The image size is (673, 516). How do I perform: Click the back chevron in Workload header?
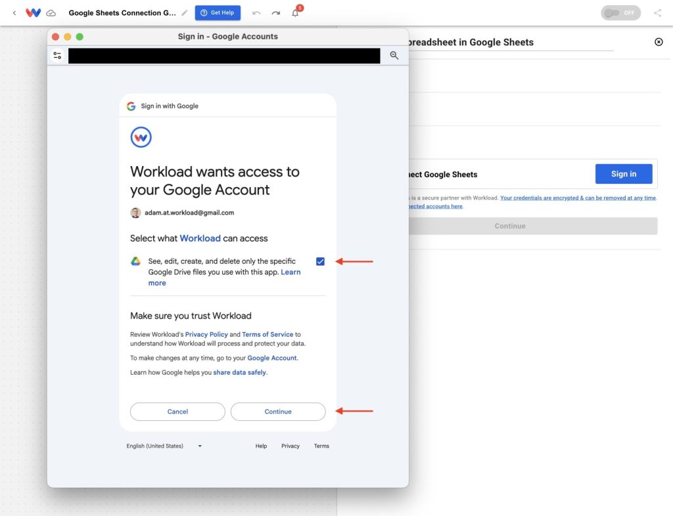point(14,13)
